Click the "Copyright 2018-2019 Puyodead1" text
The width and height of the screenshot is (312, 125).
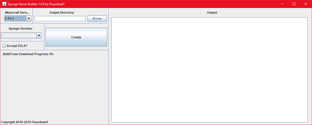coord(25,122)
